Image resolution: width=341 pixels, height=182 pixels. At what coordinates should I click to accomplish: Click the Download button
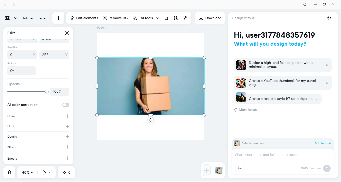click(x=210, y=18)
